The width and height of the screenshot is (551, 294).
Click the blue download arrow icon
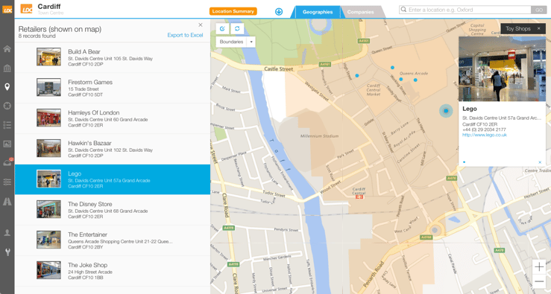[279, 12]
